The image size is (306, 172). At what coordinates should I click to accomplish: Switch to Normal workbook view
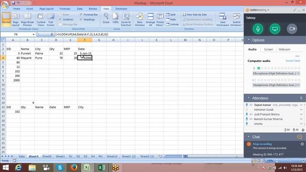point(6,19)
